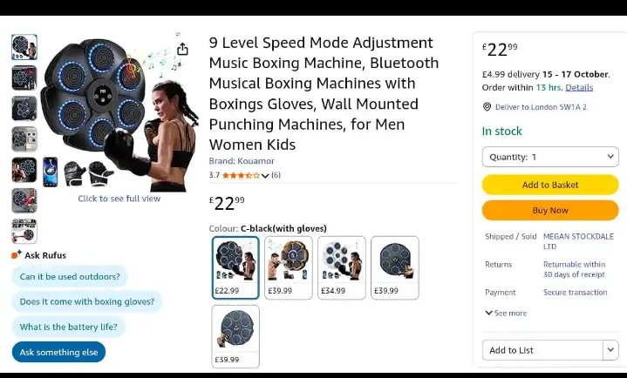Click the delivery location pin icon
The width and height of the screenshot is (627, 378).
coord(487,107)
